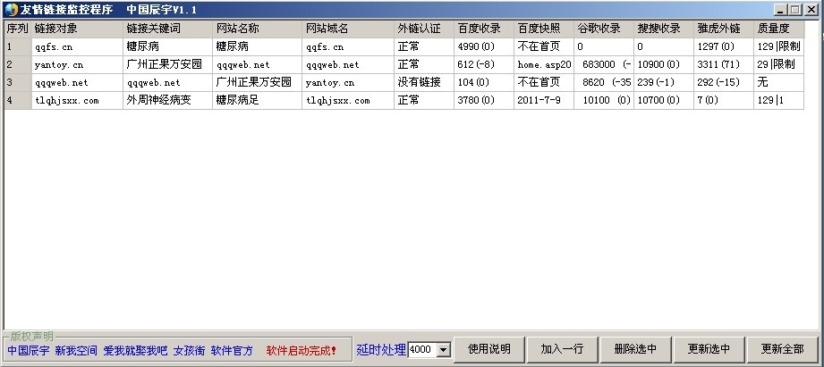This screenshot has width=824, height=367.
Task: Select row number 1 header cell
Action: pyautogui.click(x=17, y=46)
